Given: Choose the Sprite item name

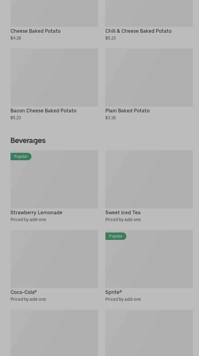Looking at the screenshot, I should (113, 292).
